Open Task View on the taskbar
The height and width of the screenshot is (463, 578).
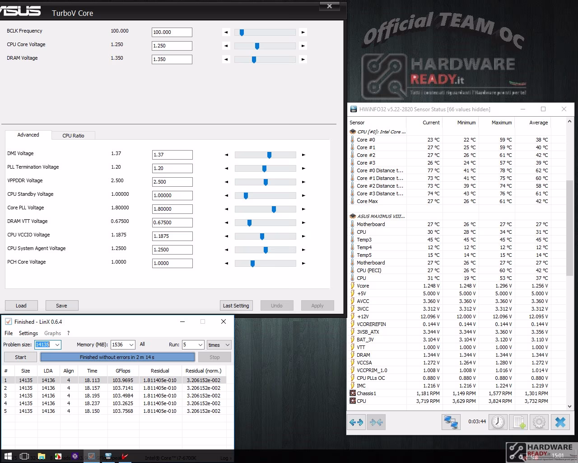pos(24,457)
